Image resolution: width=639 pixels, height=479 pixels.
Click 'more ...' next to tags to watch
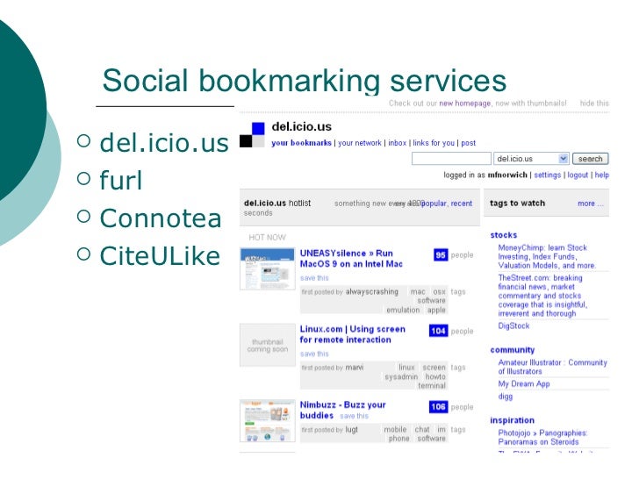click(x=591, y=204)
